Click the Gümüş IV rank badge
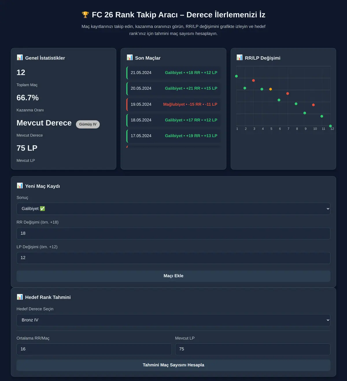Screen dimensions: 347x381 (x=88, y=124)
